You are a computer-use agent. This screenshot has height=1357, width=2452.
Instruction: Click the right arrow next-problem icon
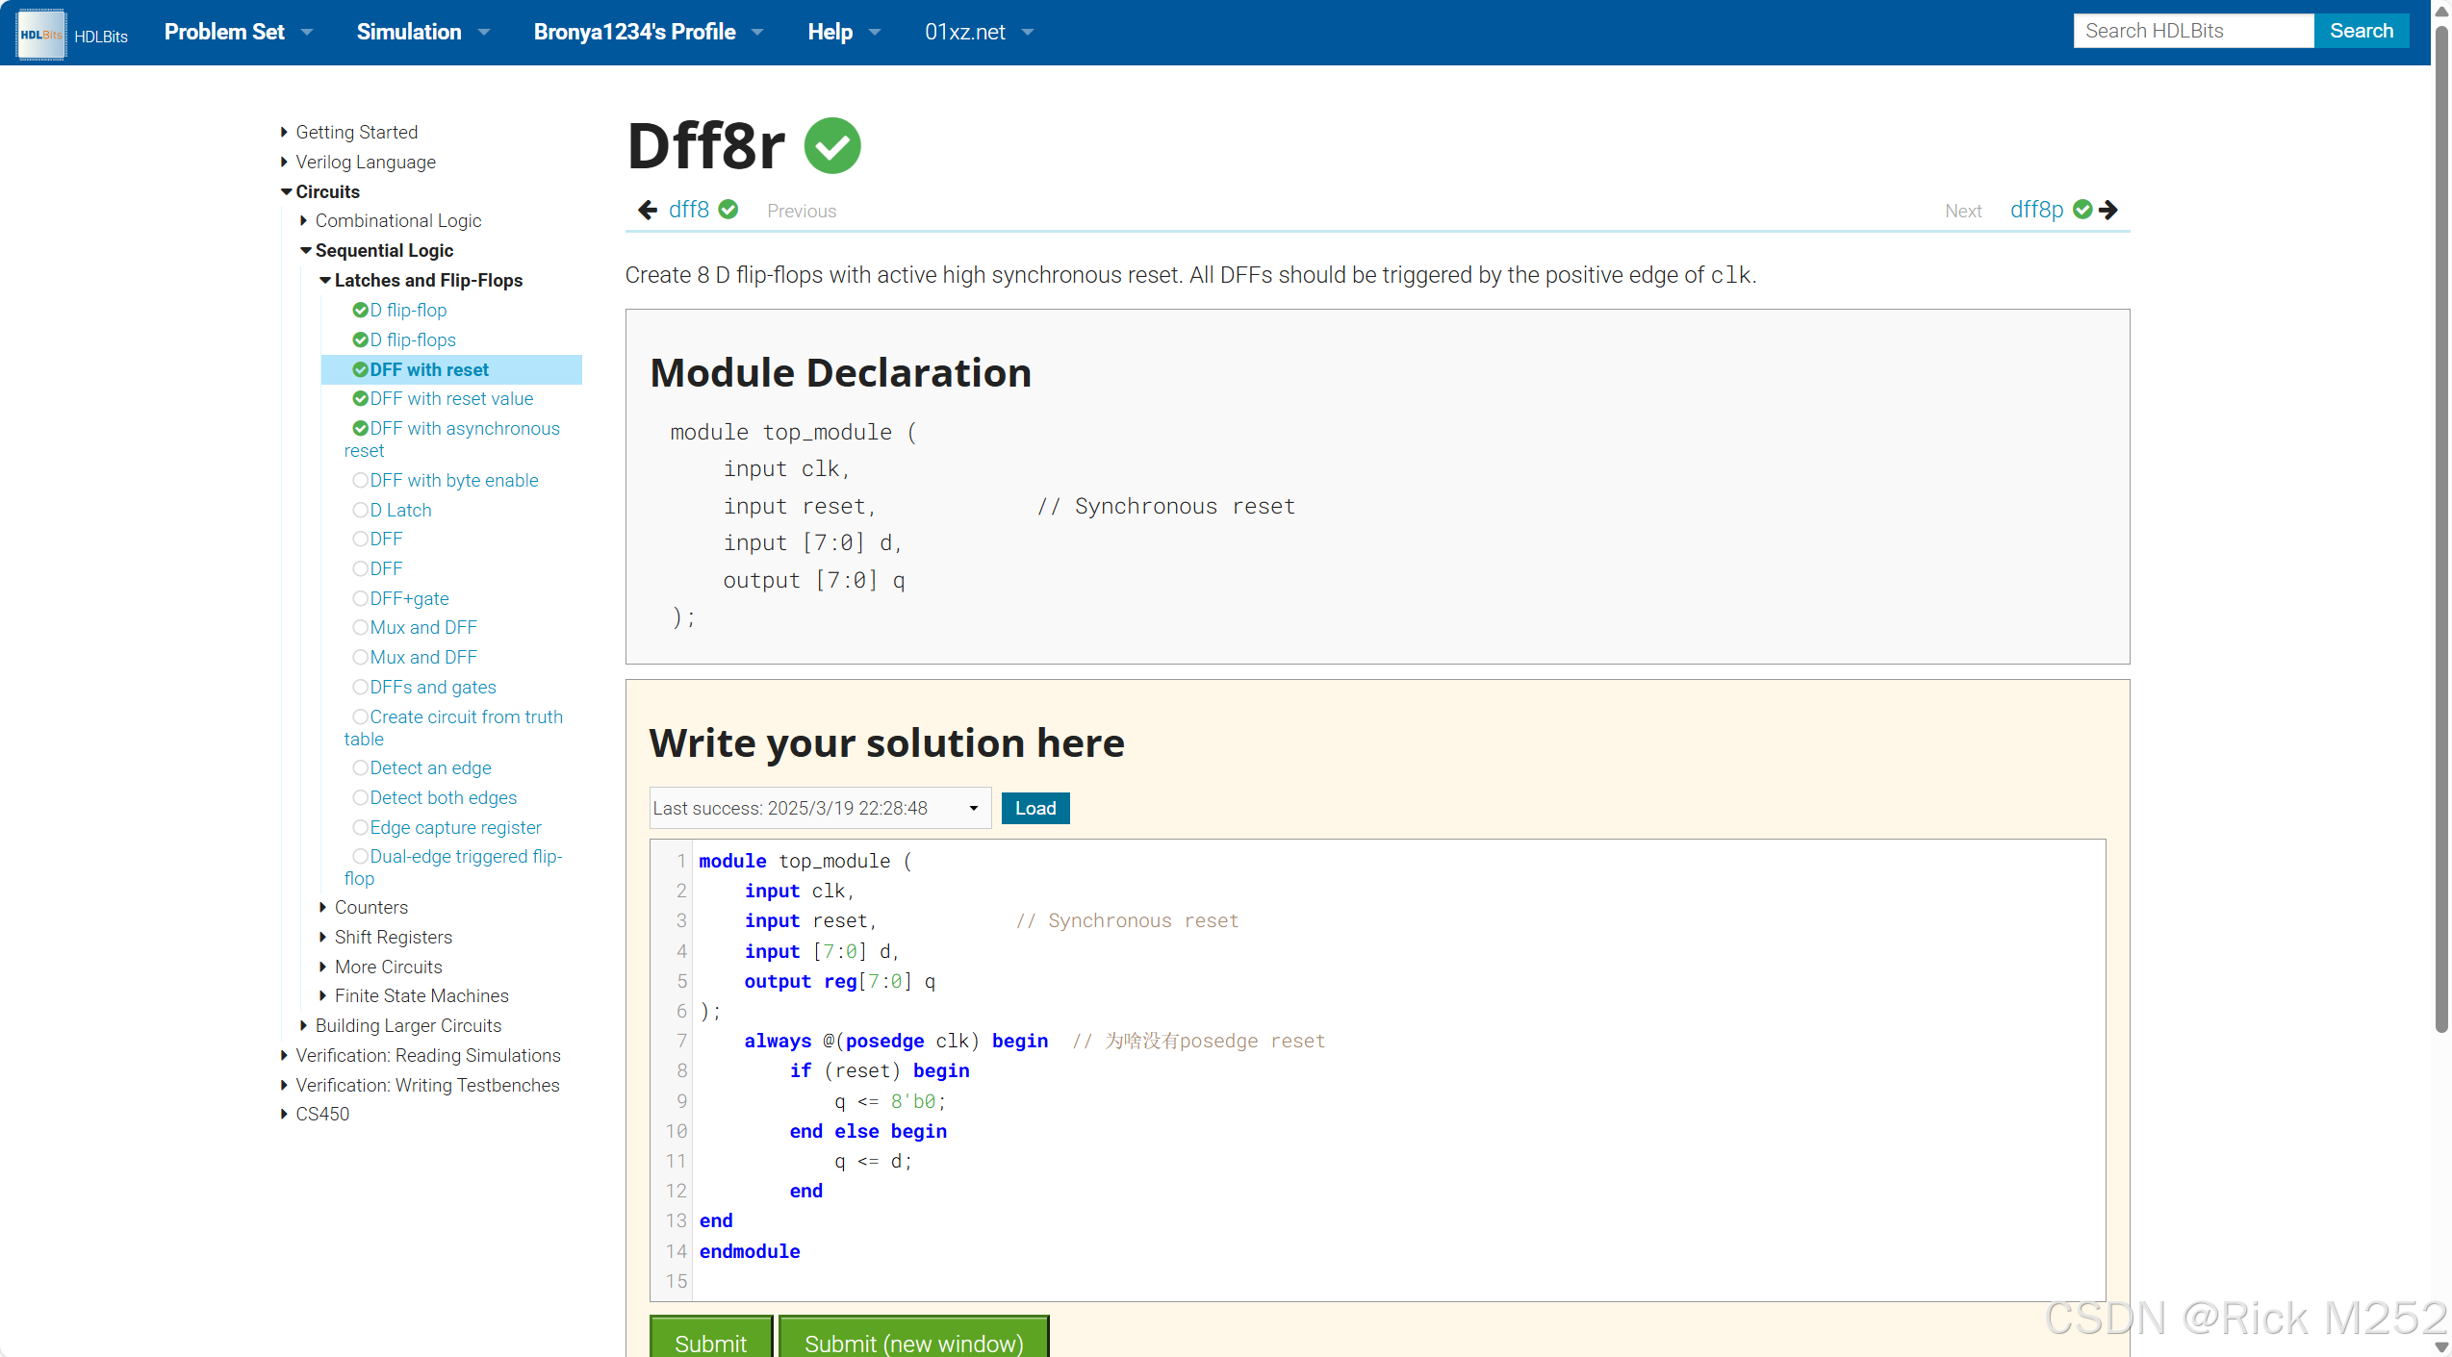(2108, 210)
